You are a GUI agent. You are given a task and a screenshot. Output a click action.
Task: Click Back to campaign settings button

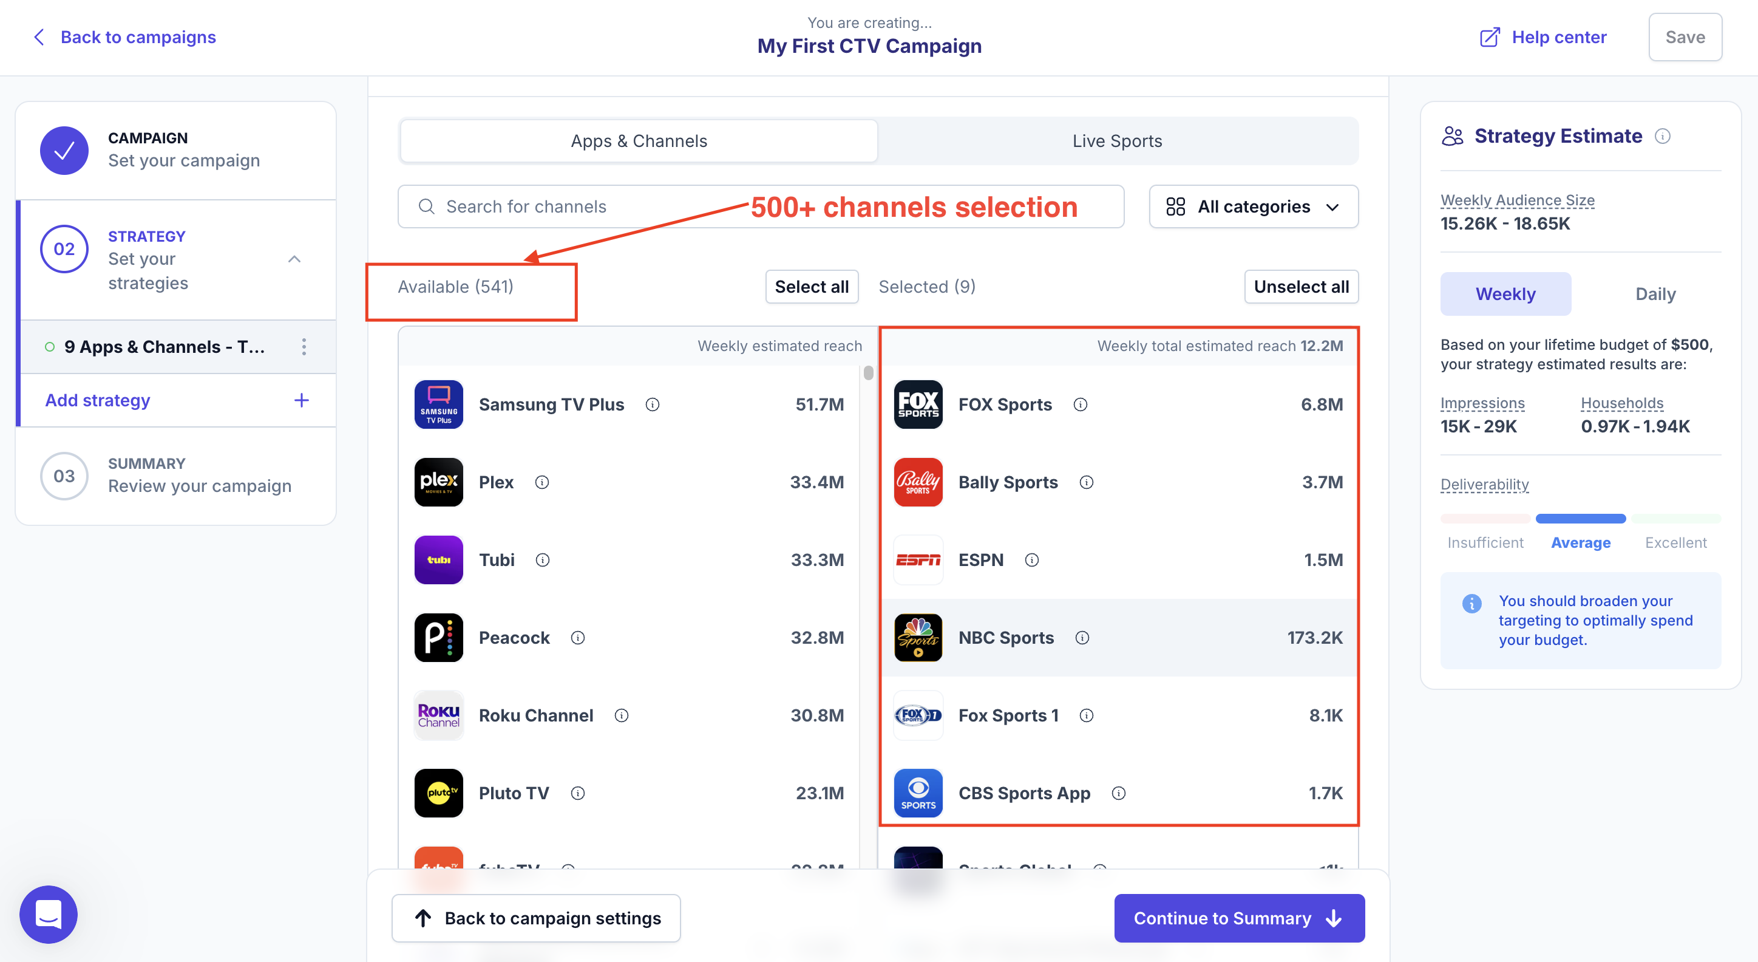[537, 918]
